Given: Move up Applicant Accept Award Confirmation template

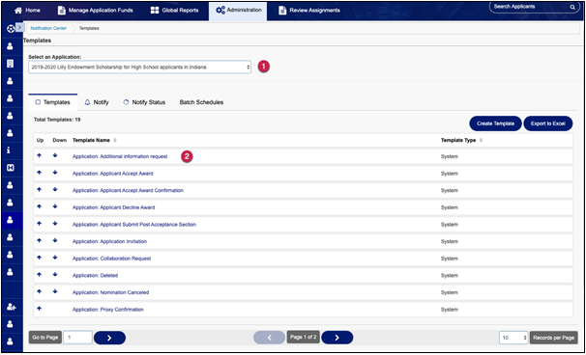Looking at the screenshot, I should (x=40, y=189).
